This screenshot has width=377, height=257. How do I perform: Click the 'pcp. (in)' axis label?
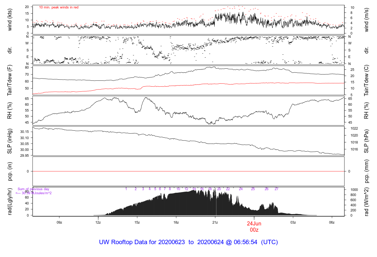[x=10, y=171]
